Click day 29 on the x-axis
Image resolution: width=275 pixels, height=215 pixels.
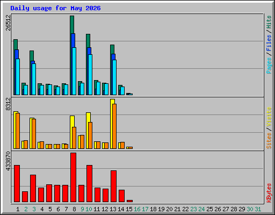242,209
